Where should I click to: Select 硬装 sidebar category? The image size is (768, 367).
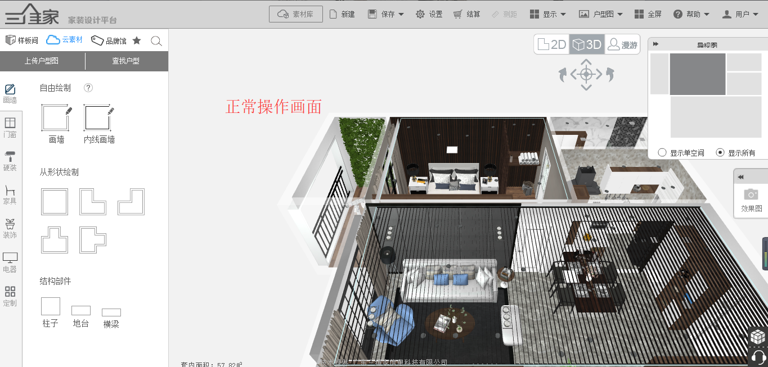pyautogui.click(x=10, y=161)
